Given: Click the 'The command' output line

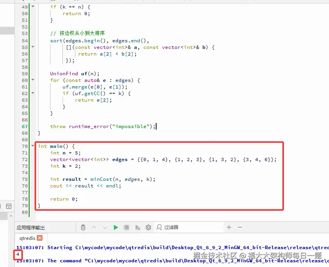Looking at the screenshot, I should coord(172,261).
